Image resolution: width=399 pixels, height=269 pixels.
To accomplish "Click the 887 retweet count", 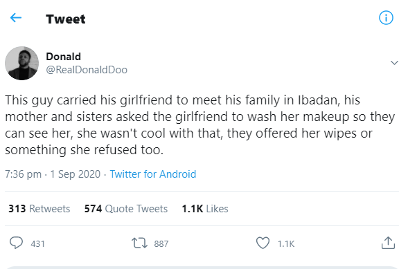I will coord(161,244).
